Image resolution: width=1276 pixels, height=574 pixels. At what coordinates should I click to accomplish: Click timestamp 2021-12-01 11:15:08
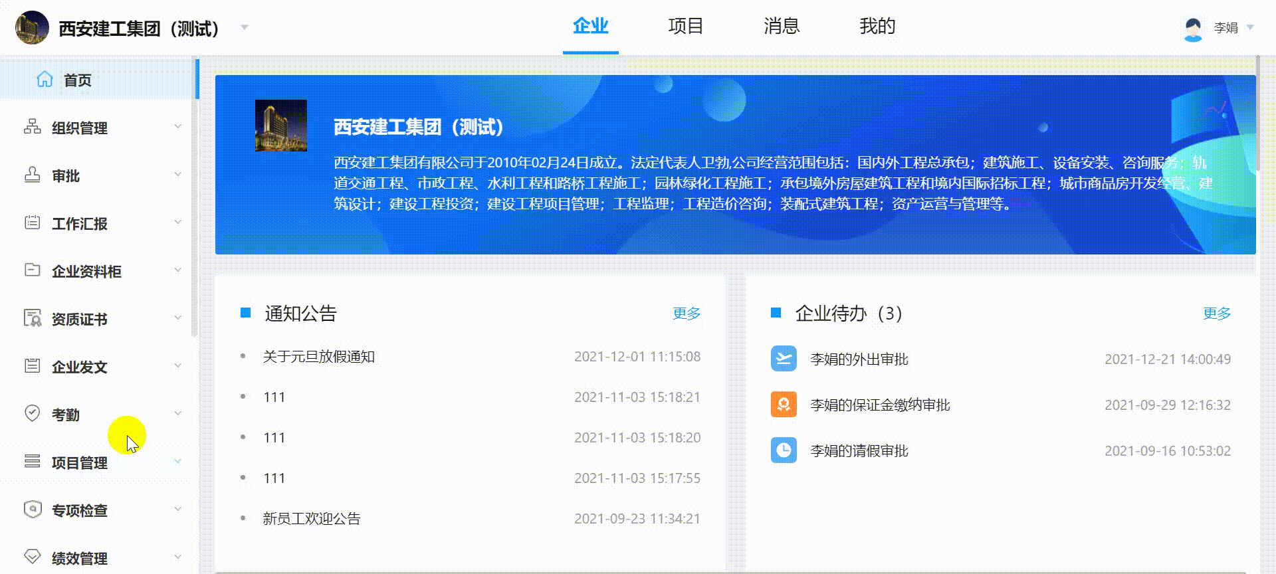click(637, 357)
